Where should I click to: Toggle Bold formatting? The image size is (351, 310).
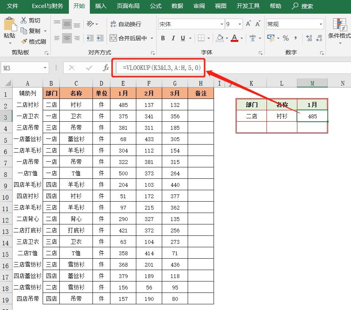pos(163,38)
